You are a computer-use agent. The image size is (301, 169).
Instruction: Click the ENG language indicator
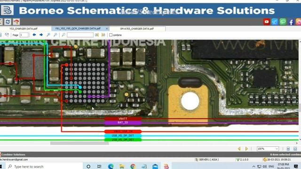tap(271, 167)
